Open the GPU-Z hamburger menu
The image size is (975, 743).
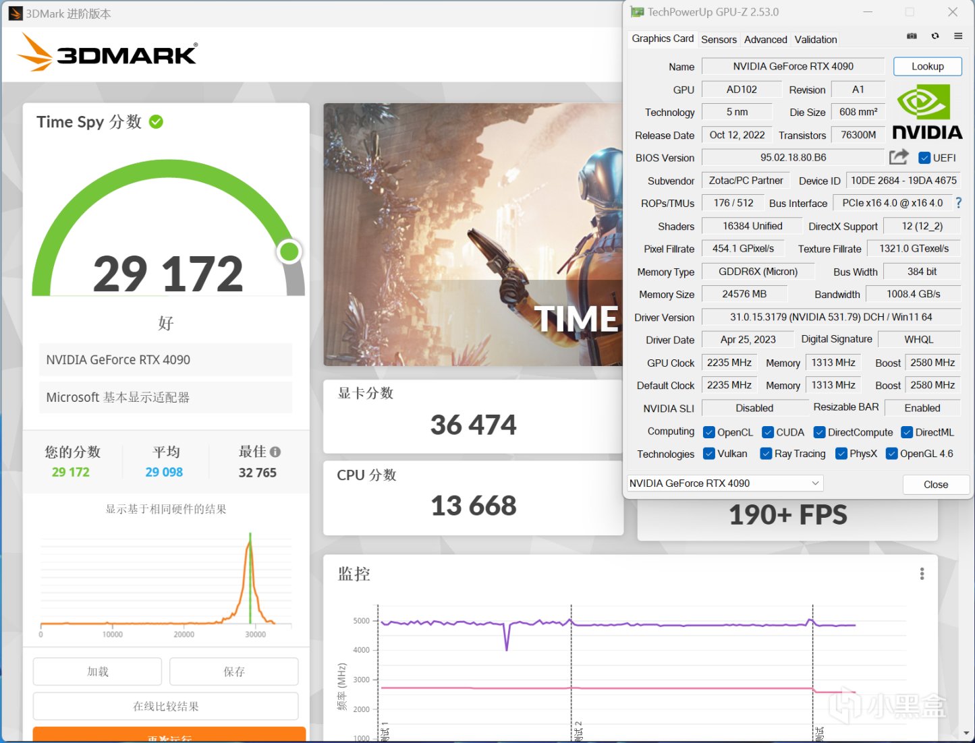958,36
